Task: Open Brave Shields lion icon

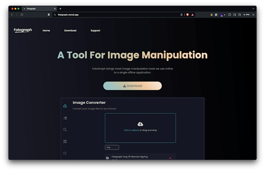Action: [187, 15]
